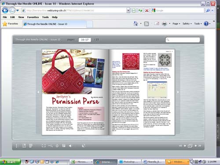This screenshot has height=165, width=220.
Task: Show page thumbnails grid icon
Action: [x=31, y=146]
